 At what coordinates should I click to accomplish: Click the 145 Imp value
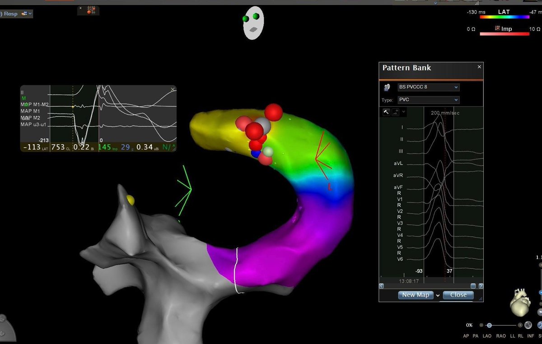tap(104, 147)
